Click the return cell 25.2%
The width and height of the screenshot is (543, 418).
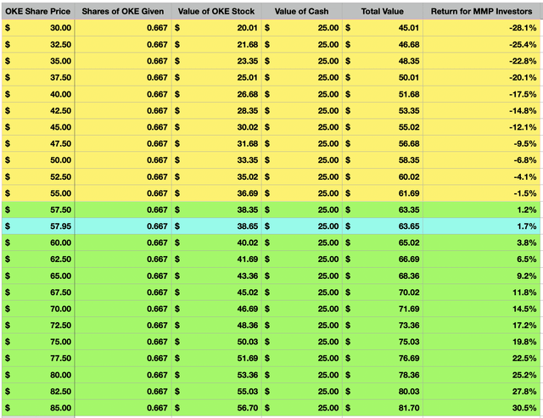click(481, 375)
